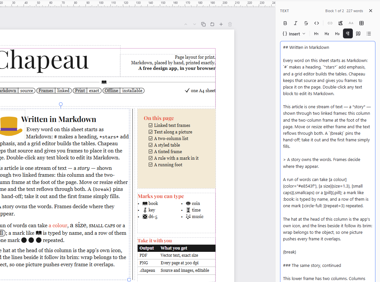Click the 'Print exact' pill
The width and height of the screenshot is (380, 282).
click(87, 91)
